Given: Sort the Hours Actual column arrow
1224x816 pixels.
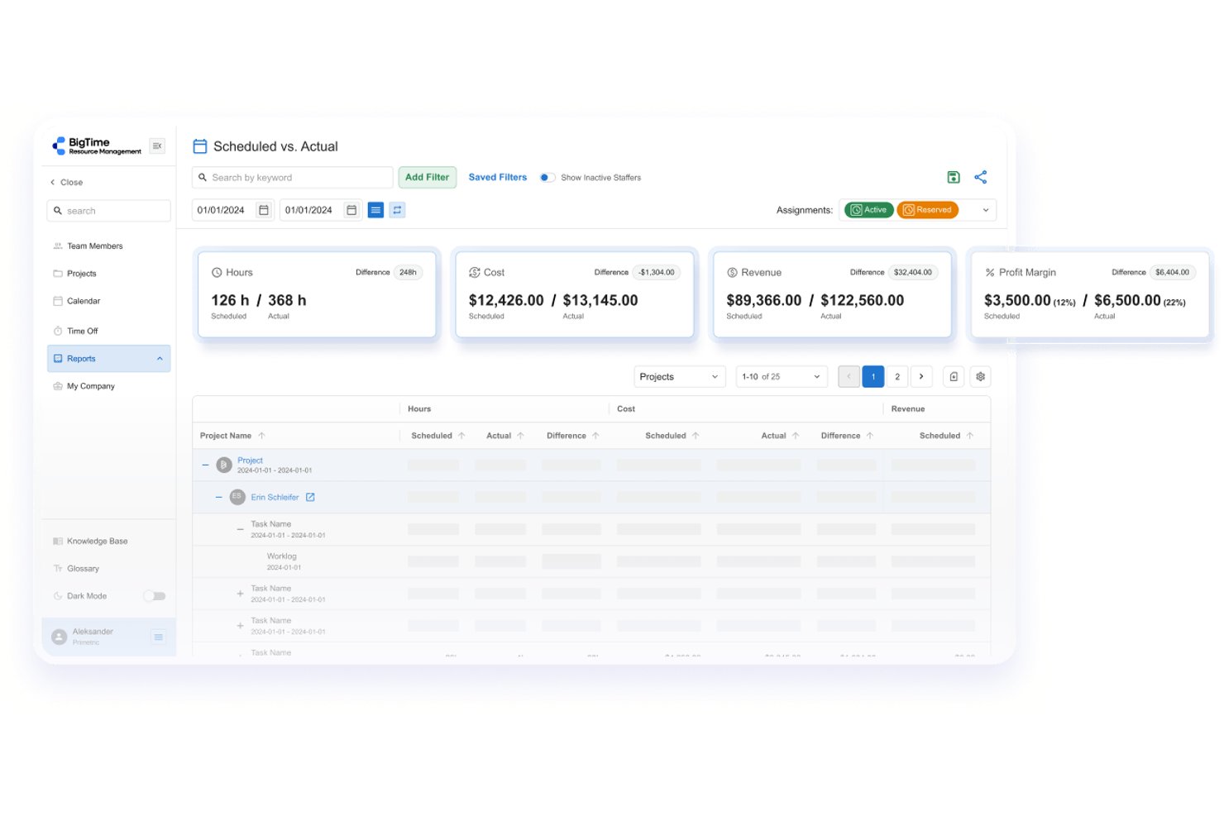Looking at the screenshot, I should 520,436.
